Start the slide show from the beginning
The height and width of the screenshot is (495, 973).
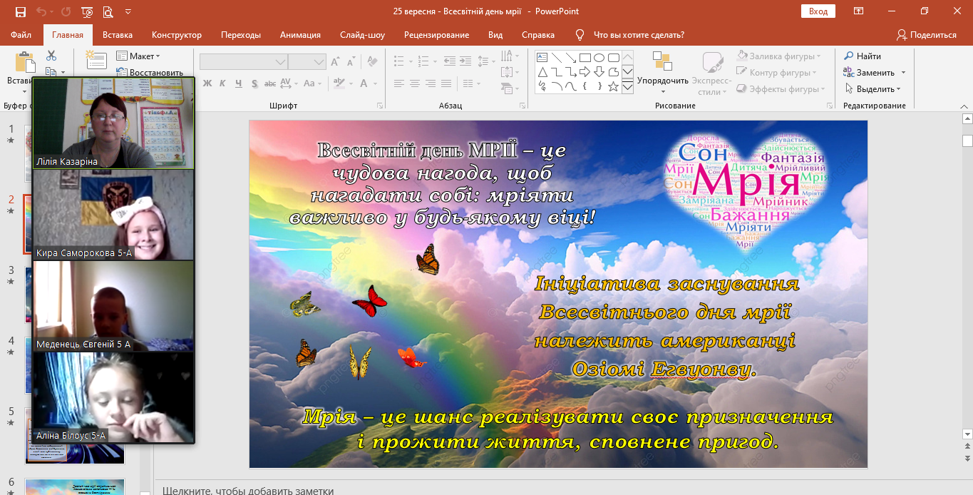[x=87, y=11]
